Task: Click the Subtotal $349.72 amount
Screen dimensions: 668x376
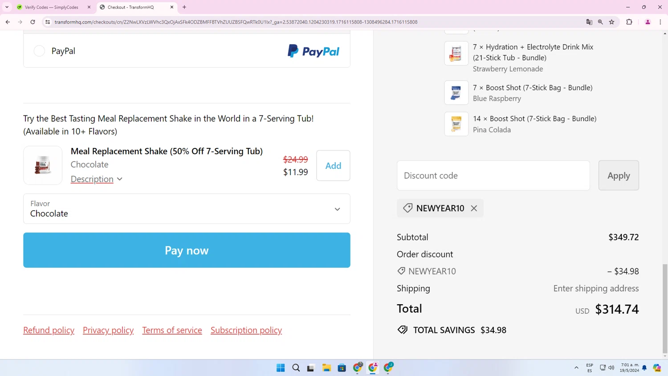Action: (623, 237)
